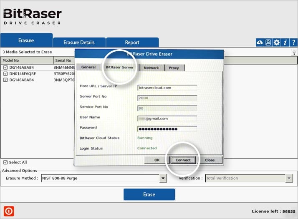Toggle the Select All checkbox
The height and width of the screenshot is (219, 298).
pos(5,162)
